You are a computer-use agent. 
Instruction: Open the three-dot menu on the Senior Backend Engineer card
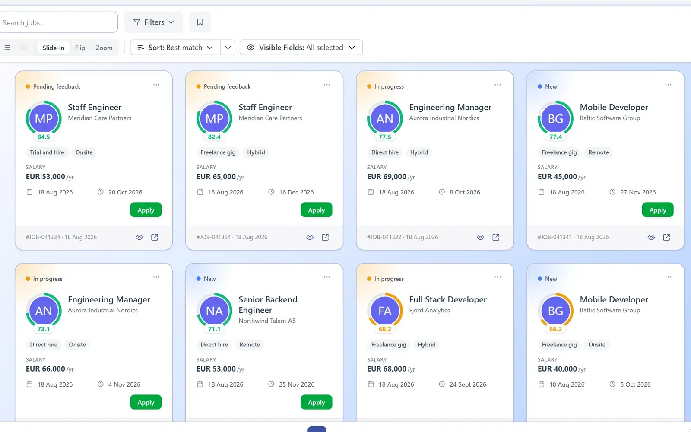(x=327, y=277)
